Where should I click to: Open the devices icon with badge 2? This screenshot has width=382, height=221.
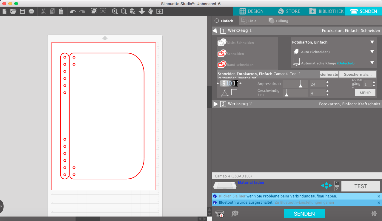click(x=220, y=214)
